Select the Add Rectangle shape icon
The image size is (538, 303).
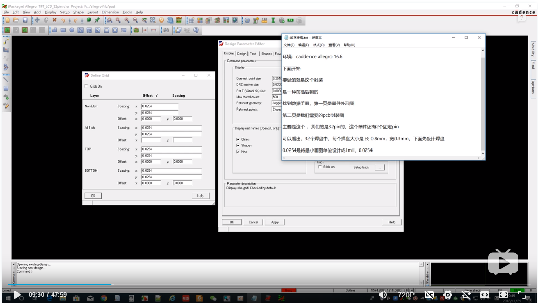[63, 30]
